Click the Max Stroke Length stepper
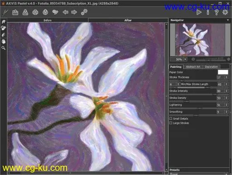Image resolution: width=232 pixels, height=175 pixels. coord(227,84)
